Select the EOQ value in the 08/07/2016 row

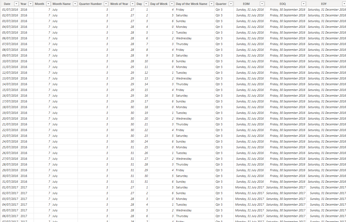click(x=288, y=50)
